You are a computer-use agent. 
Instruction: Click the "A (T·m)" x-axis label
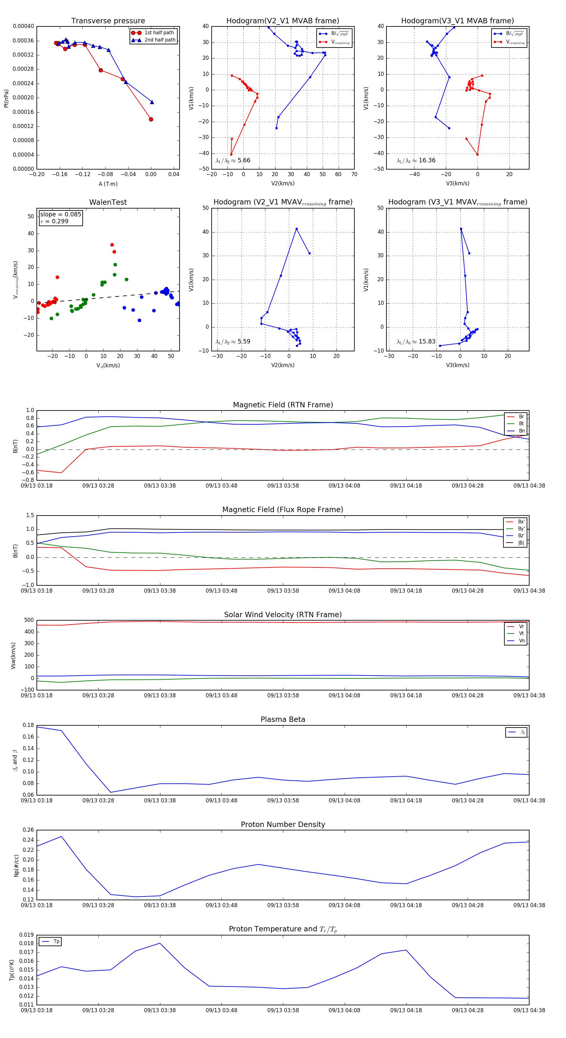[x=108, y=184]
